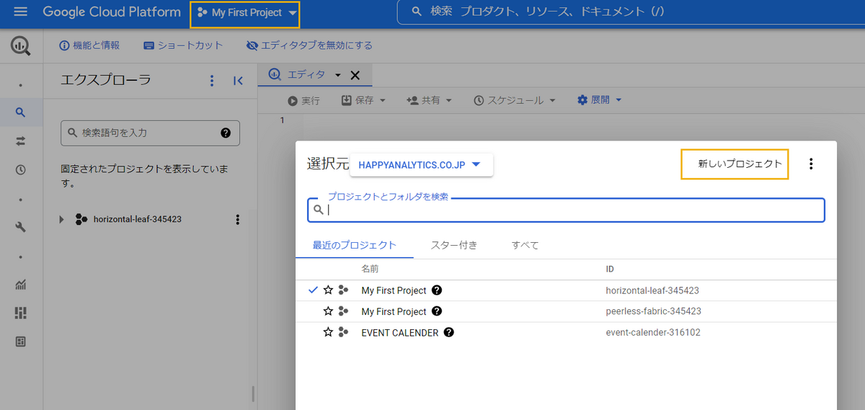Viewport: 865px width, 410px height.
Task: Open more actions for horizontal-leaf-345423
Action: [238, 219]
